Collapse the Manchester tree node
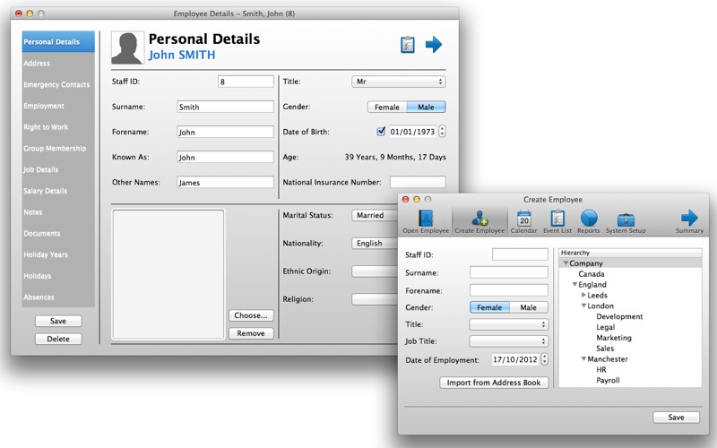The width and height of the screenshot is (717, 448). click(584, 359)
